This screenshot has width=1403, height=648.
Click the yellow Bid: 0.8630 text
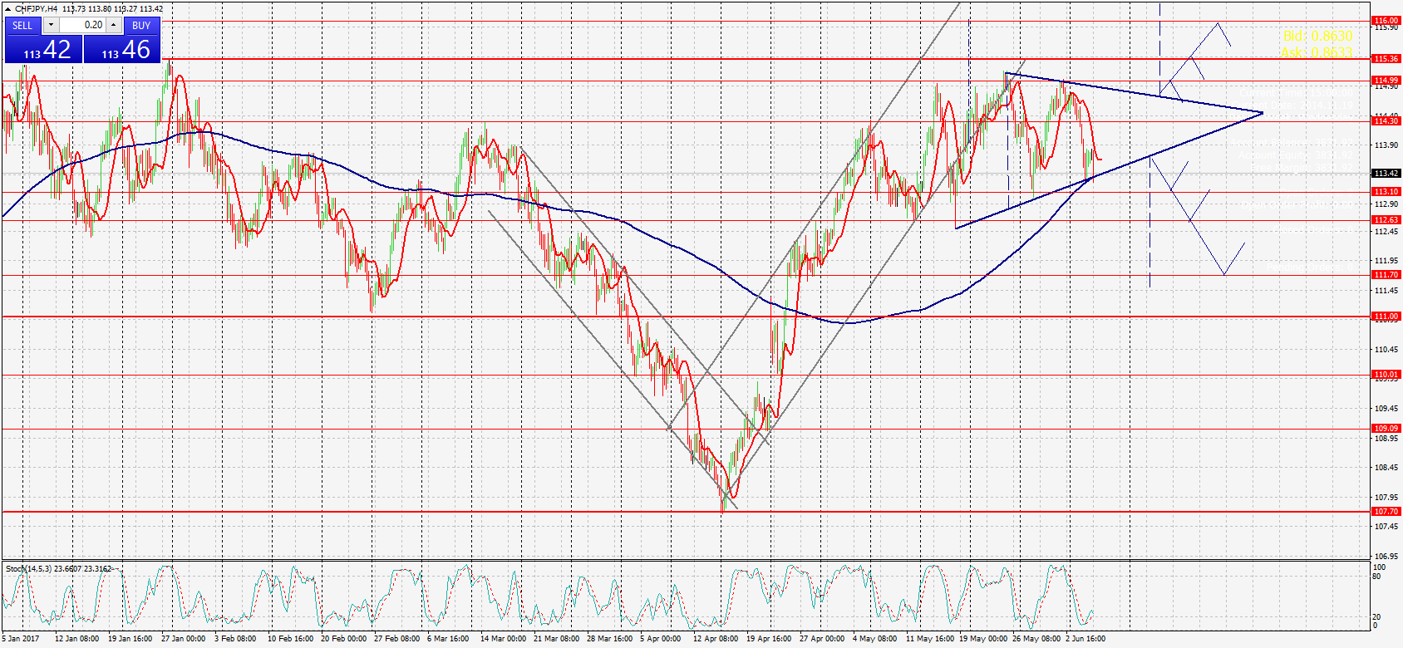[x=1317, y=37]
